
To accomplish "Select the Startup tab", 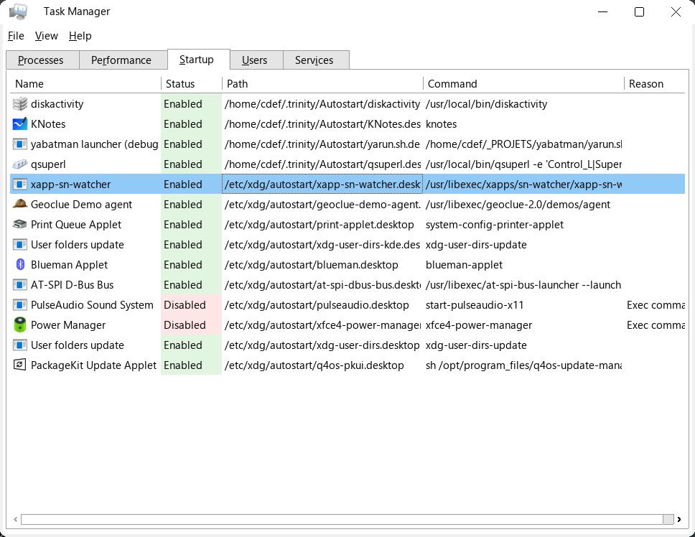I will click(199, 60).
